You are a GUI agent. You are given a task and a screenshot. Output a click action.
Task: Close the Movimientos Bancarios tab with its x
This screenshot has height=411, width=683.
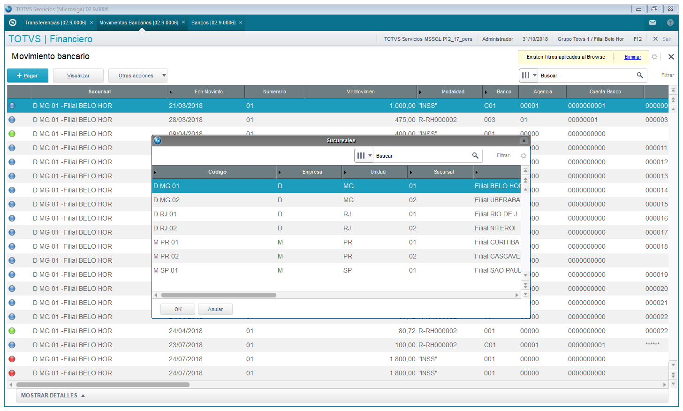pos(183,23)
